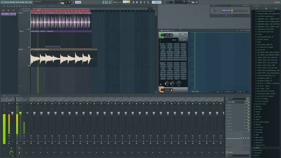Click the song time display
This screenshot has height=158, width=281.
click(x=107, y=2)
